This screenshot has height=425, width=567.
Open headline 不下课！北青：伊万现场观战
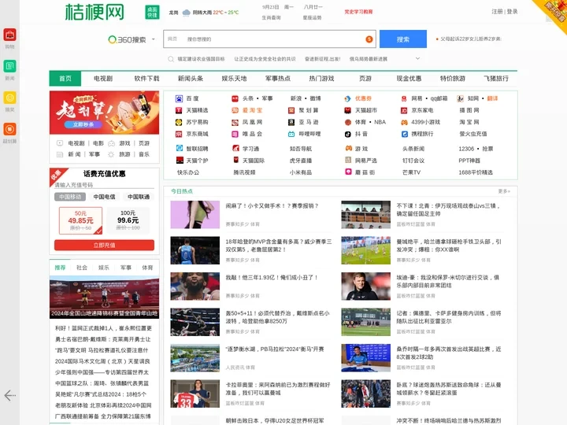click(x=448, y=209)
